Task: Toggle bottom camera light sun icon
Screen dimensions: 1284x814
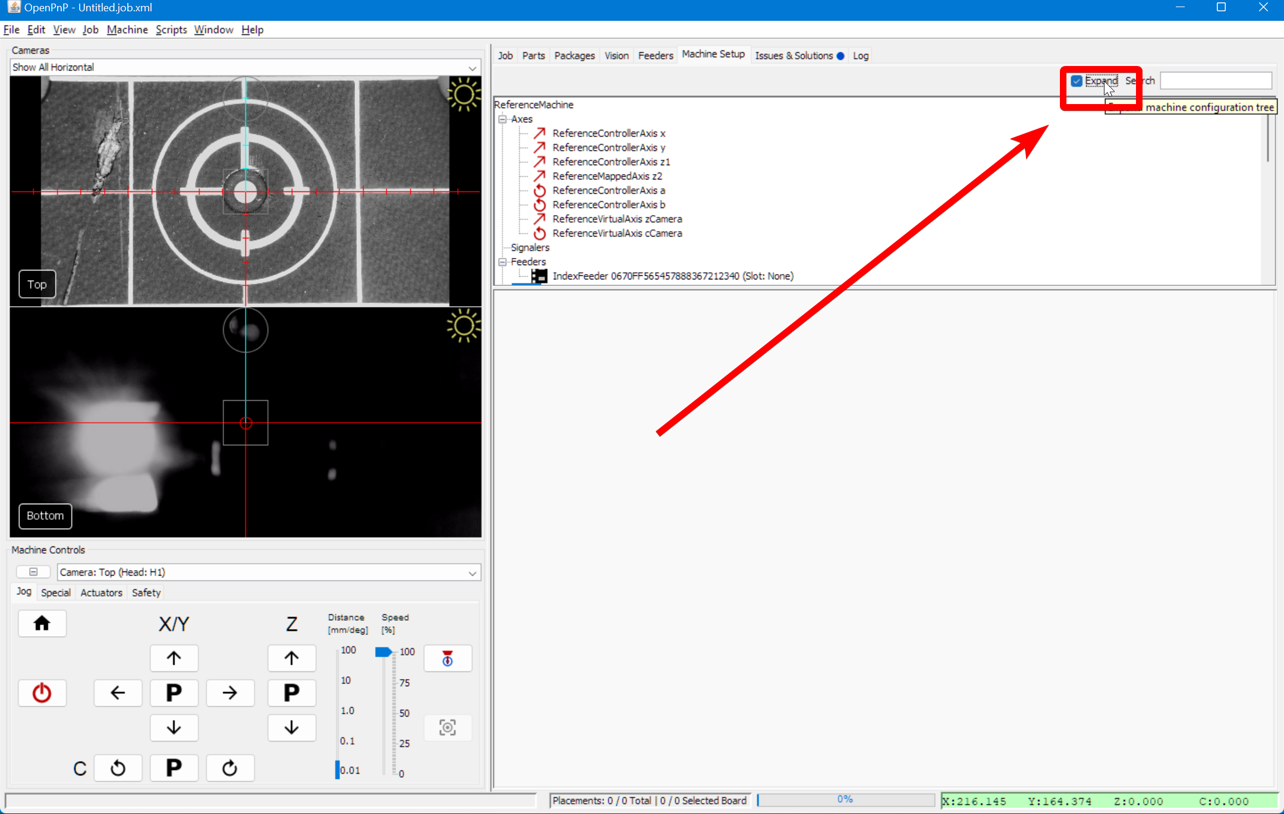Action: tap(463, 326)
